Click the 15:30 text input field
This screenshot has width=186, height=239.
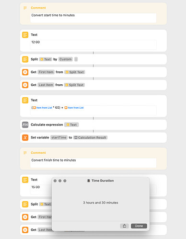click(41, 190)
